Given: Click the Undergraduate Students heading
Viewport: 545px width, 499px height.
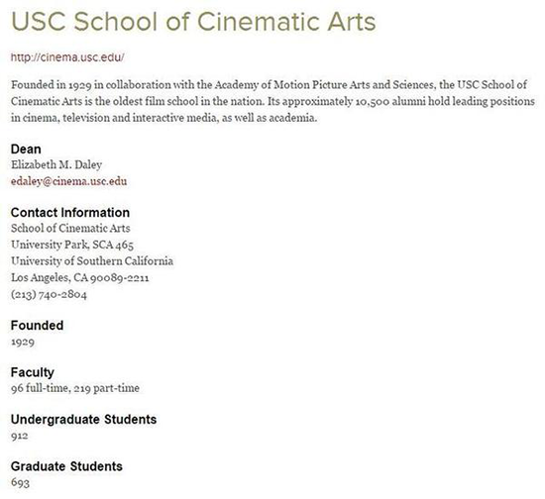Looking at the screenshot, I should click(84, 419).
